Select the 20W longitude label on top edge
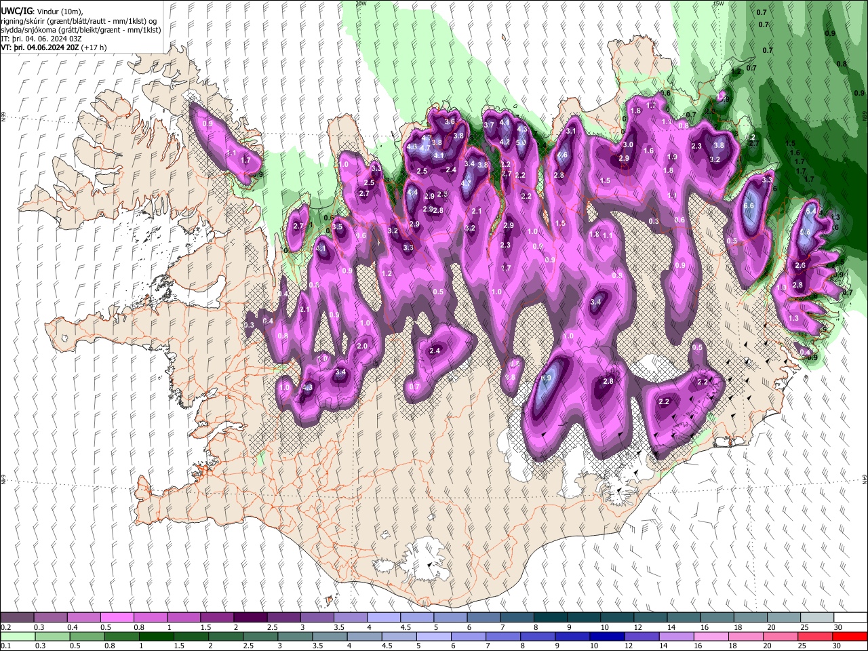Image resolution: width=868 pixels, height=651 pixels. pyautogui.click(x=361, y=3)
